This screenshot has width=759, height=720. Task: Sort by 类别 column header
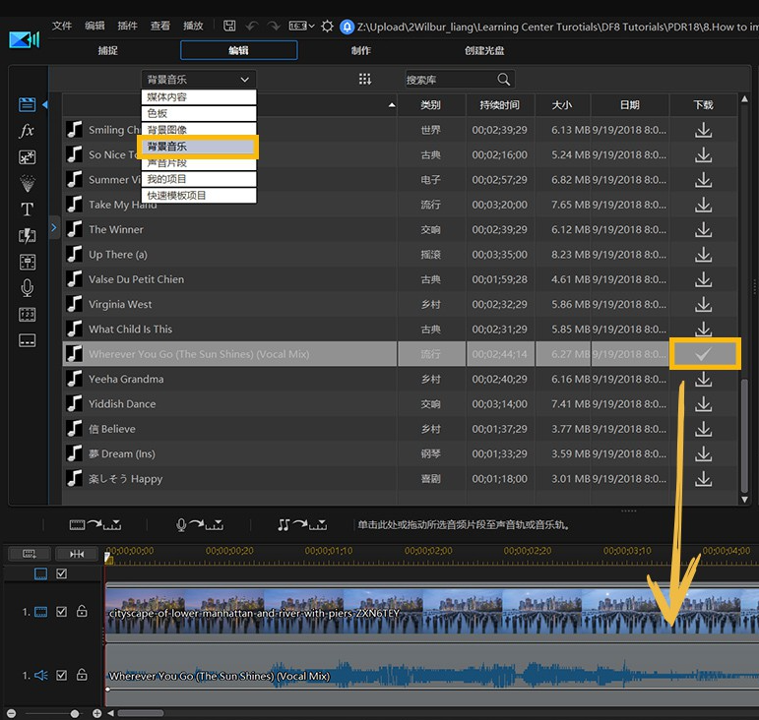431,105
